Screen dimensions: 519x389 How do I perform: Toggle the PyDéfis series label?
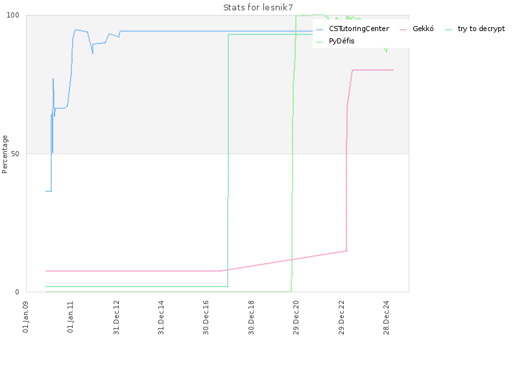[342, 41]
